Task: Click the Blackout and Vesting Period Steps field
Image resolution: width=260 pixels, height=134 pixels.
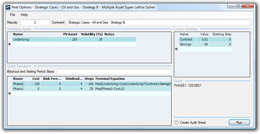Action: click(114, 72)
